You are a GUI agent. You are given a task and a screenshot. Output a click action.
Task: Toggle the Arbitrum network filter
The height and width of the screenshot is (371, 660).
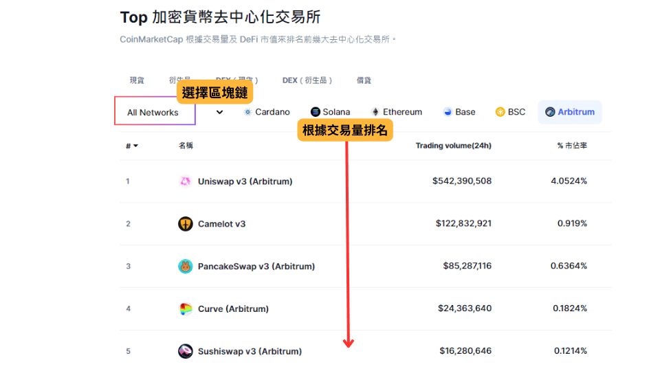click(569, 112)
